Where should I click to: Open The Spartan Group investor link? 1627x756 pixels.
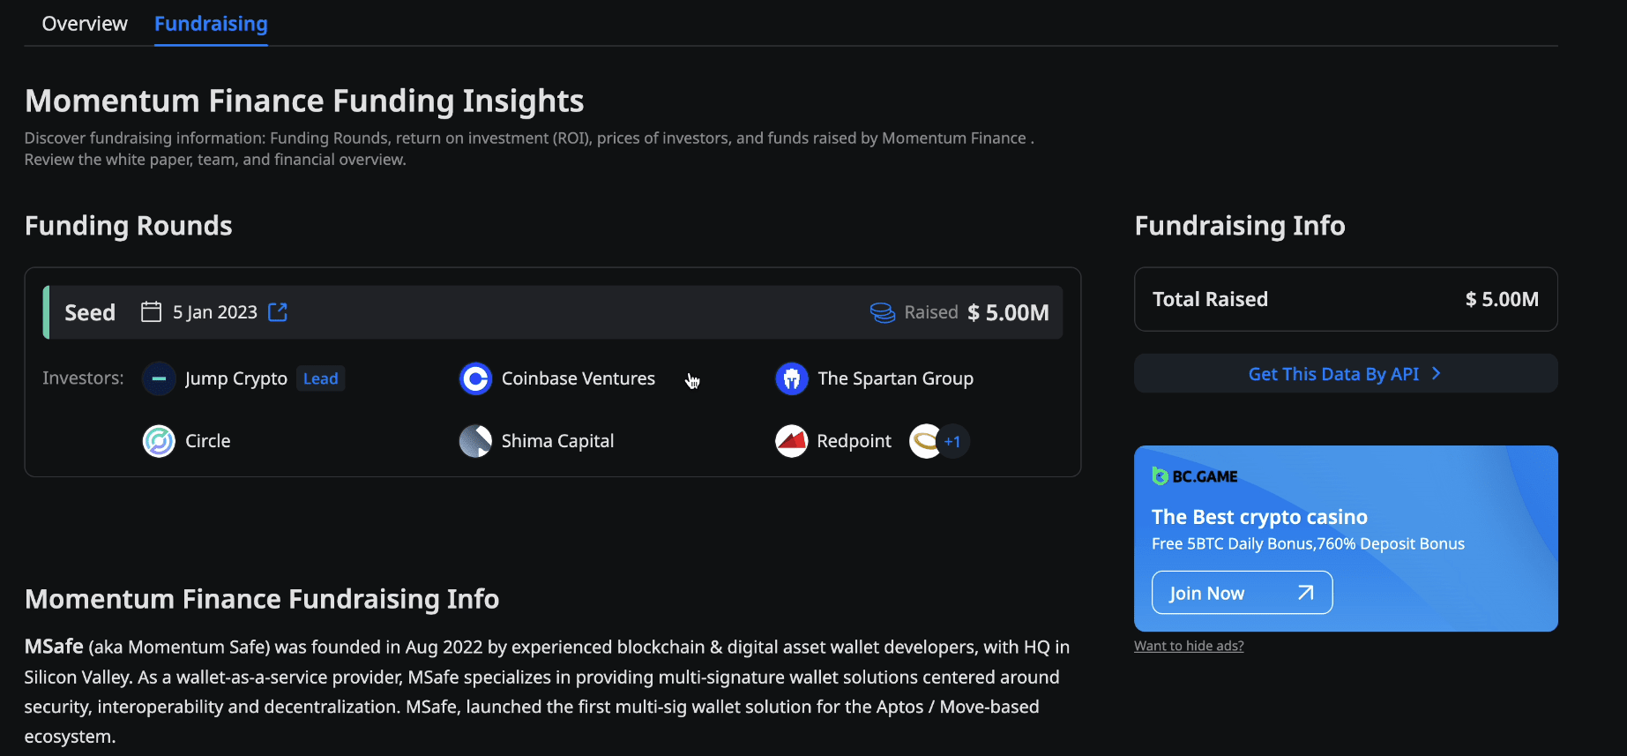895,378
